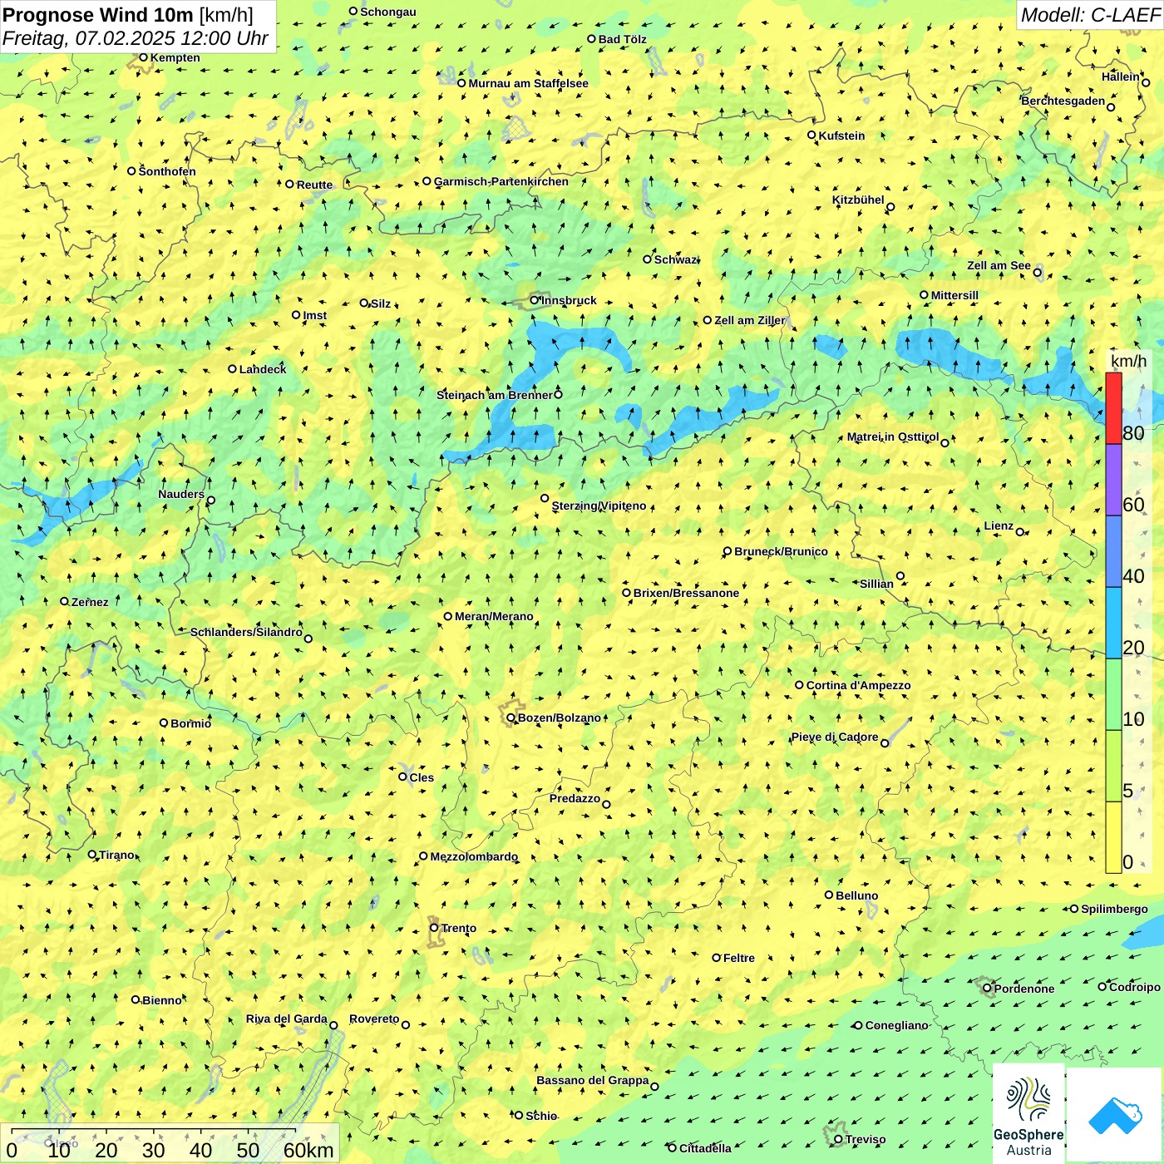Click the Feltre location marker
This screenshot has width=1164, height=1164.
pyautogui.click(x=716, y=957)
